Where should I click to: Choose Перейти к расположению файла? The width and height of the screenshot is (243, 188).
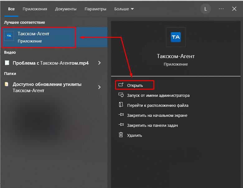point(157,105)
